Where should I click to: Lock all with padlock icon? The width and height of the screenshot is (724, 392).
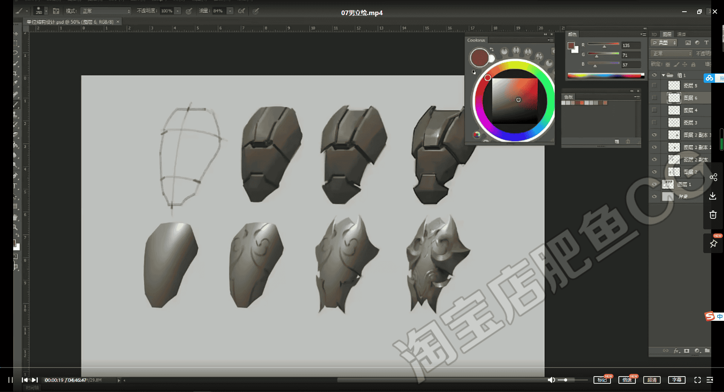coord(693,64)
